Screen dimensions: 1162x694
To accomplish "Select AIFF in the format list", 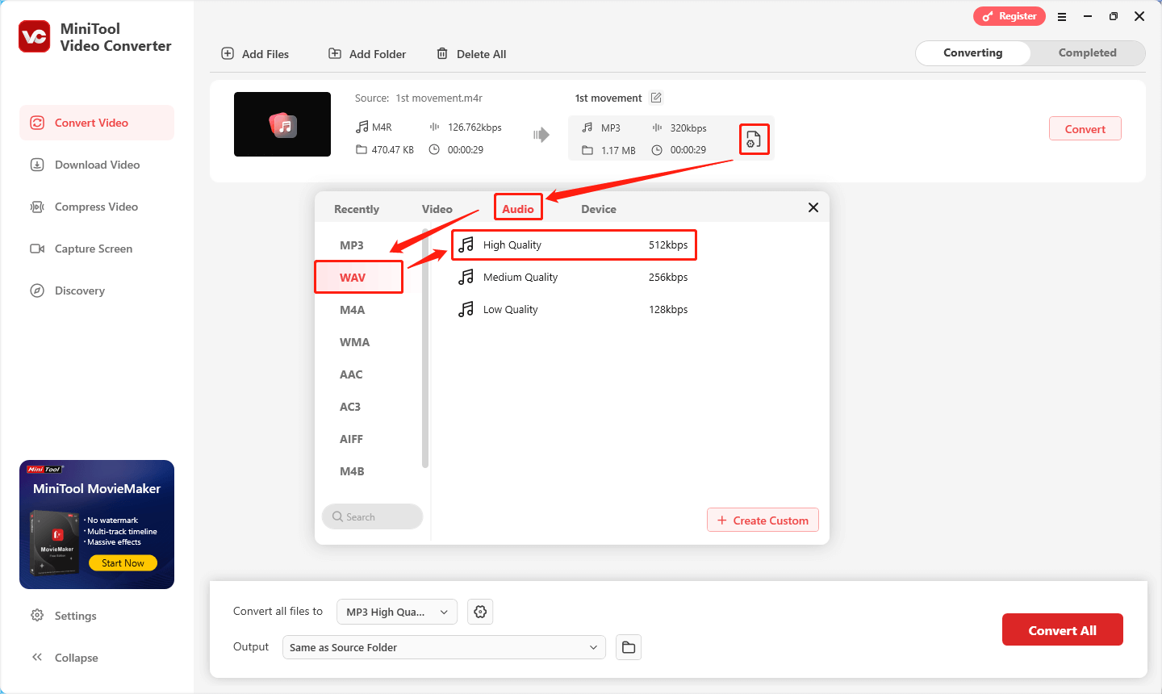I will pos(351,439).
